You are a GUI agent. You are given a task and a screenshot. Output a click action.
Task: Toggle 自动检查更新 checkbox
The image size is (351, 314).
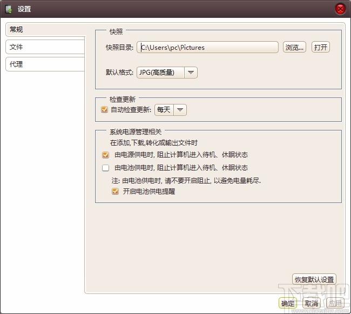[x=104, y=109]
